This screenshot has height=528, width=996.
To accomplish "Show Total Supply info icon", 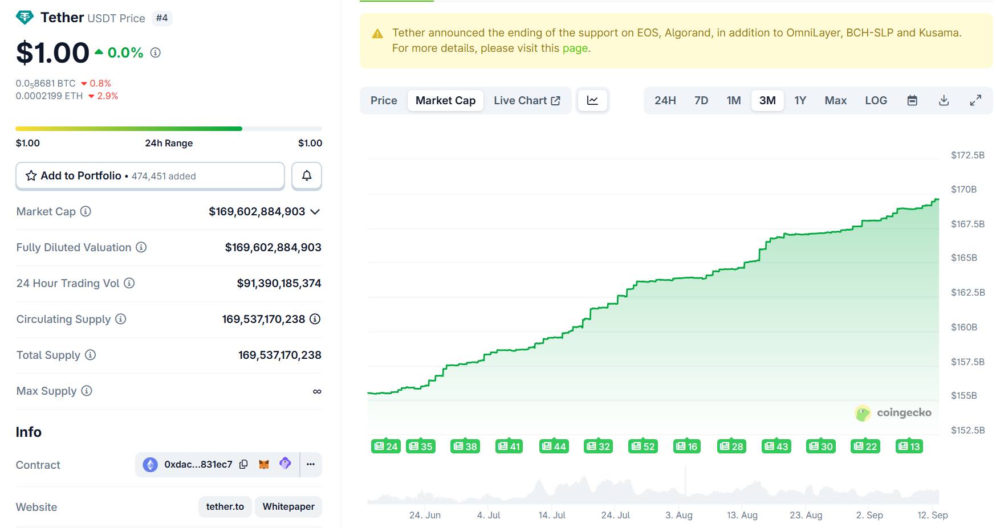I will pyautogui.click(x=91, y=355).
